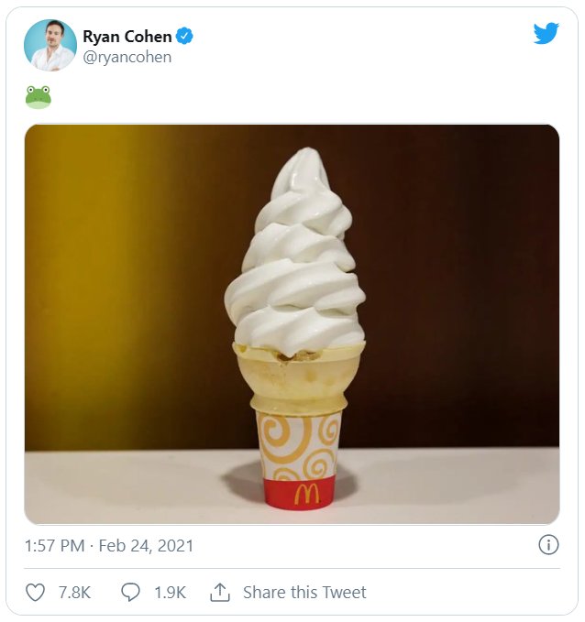Screen dimensions: 585x622
Task: Like the tweet with heart icon
Action: tap(36, 593)
